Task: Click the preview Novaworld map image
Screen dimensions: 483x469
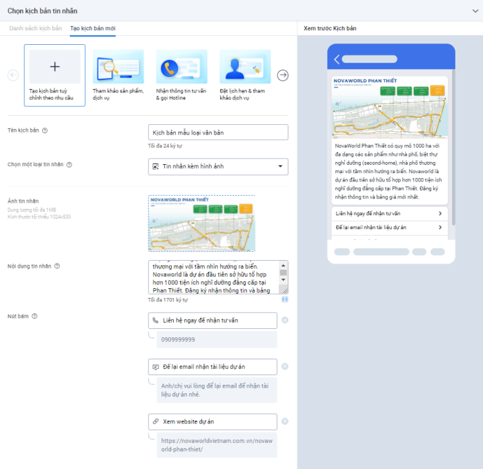Action: coord(390,107)
